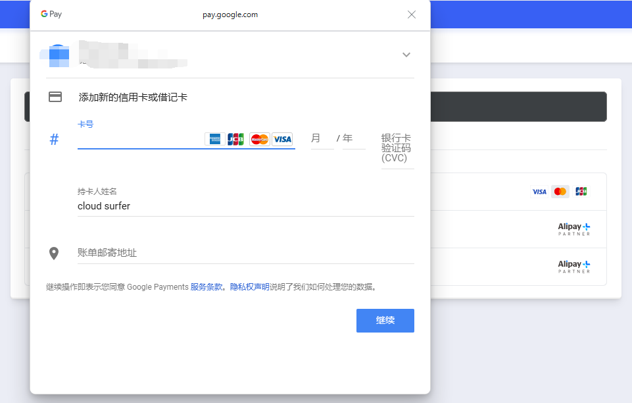
Task: Click the JCB icon in card field
Action: tap(236, 139)
